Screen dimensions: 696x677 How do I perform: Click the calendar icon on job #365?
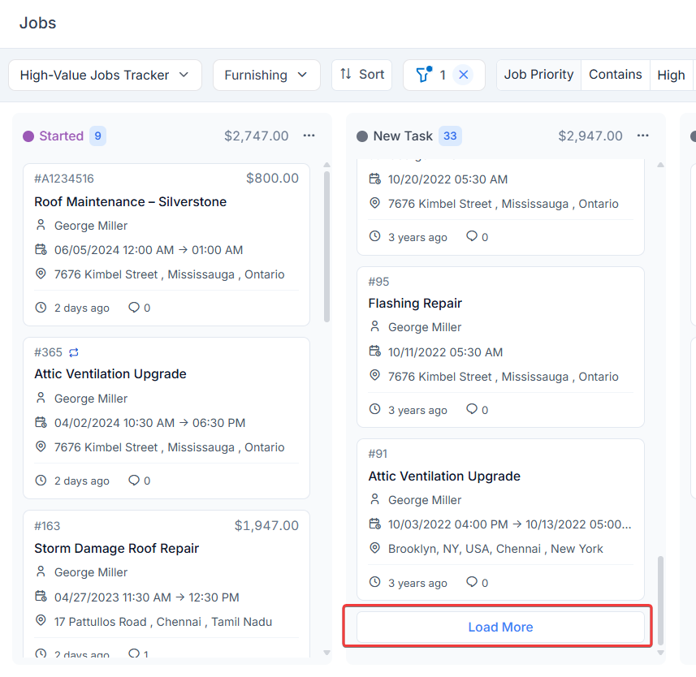click(x=41, y=422)
